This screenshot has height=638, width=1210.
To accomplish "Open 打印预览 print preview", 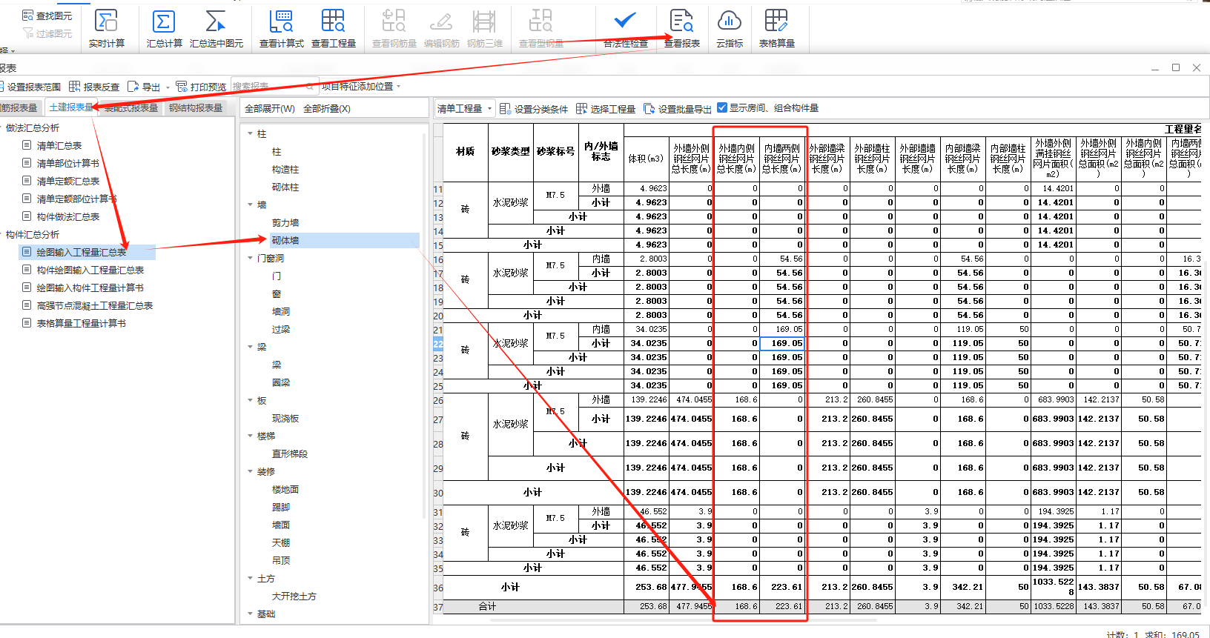I will click(201, 87).
